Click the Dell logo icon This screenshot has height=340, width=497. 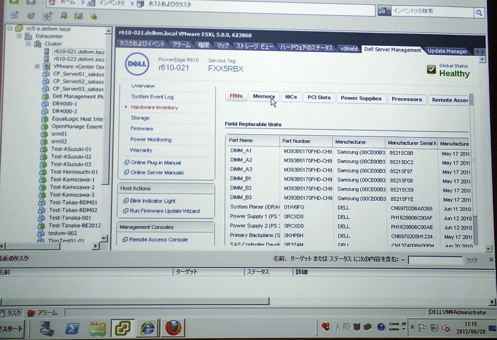(137, 64)
